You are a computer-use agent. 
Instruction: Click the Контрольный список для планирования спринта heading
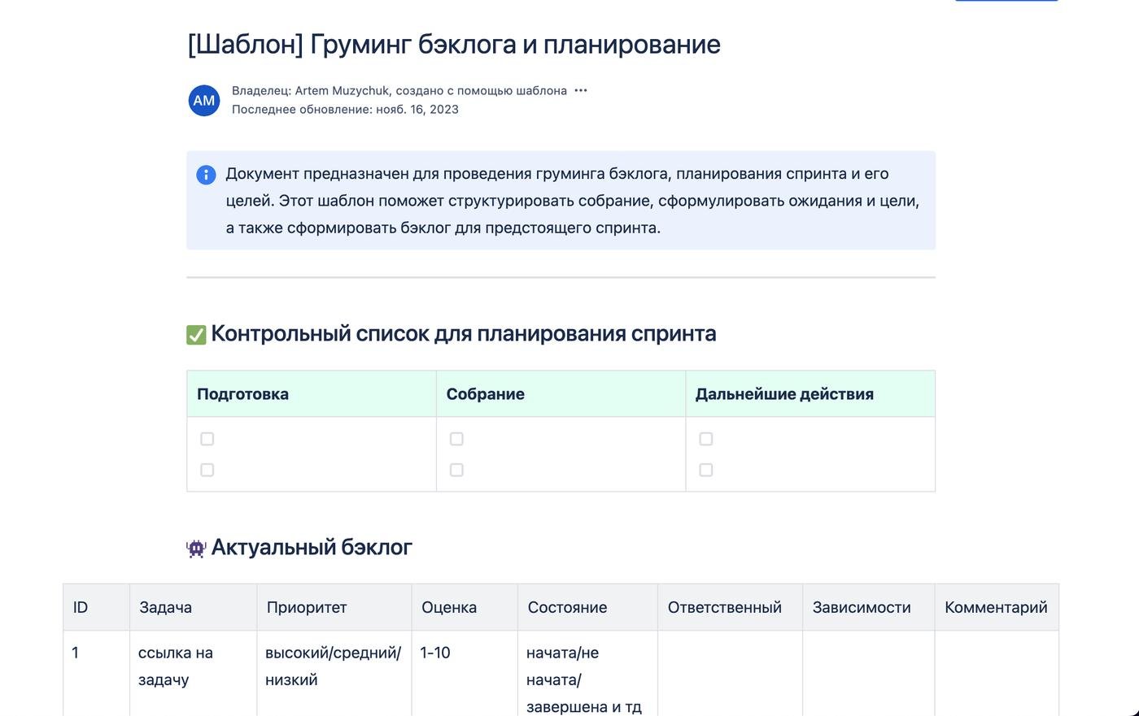[463, 334]
